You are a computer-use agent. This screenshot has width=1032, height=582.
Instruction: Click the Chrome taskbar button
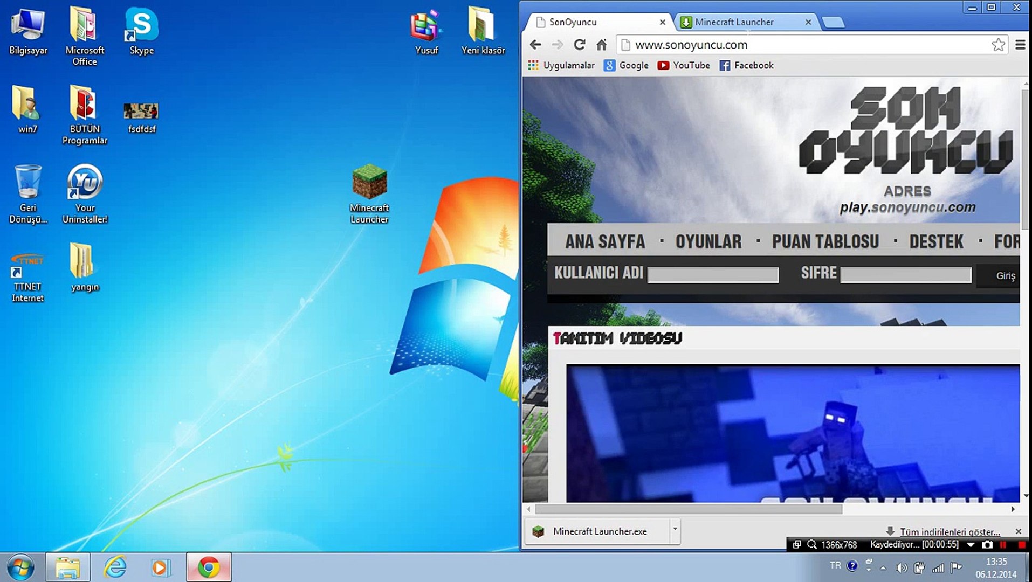209,567
